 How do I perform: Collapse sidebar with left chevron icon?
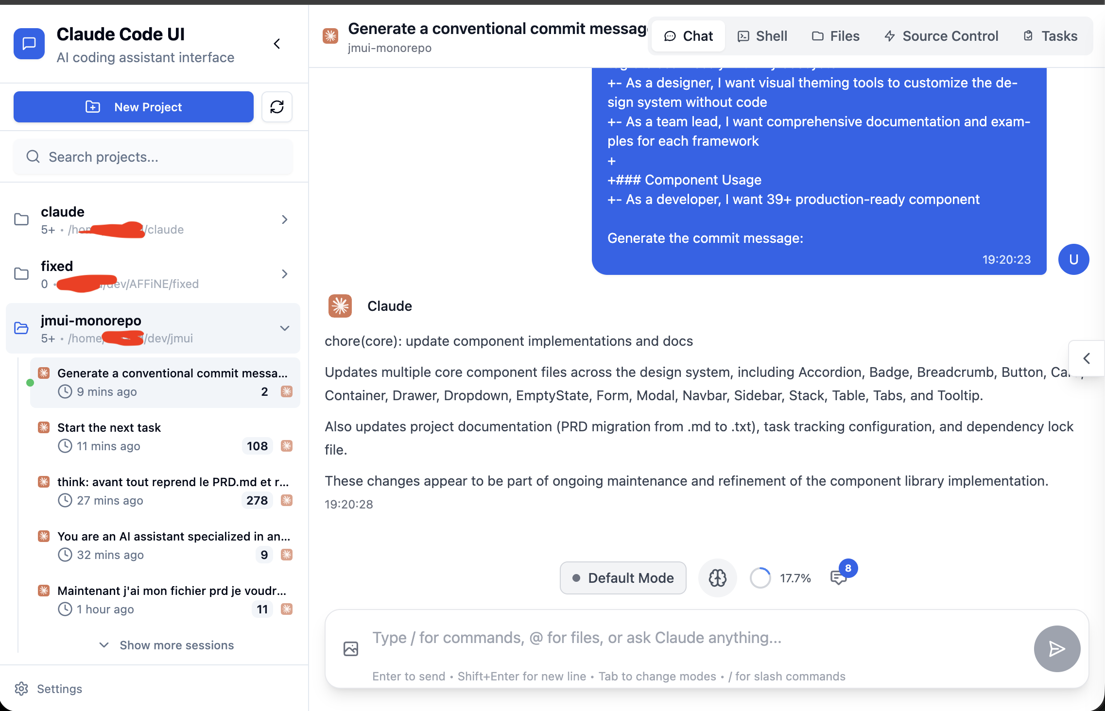276,44
